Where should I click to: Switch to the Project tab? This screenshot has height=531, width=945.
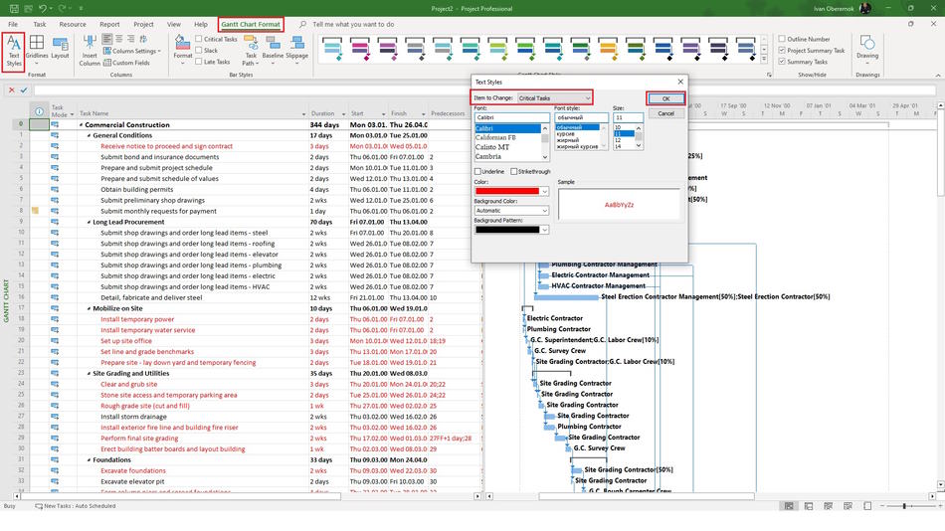click(143, 24)
